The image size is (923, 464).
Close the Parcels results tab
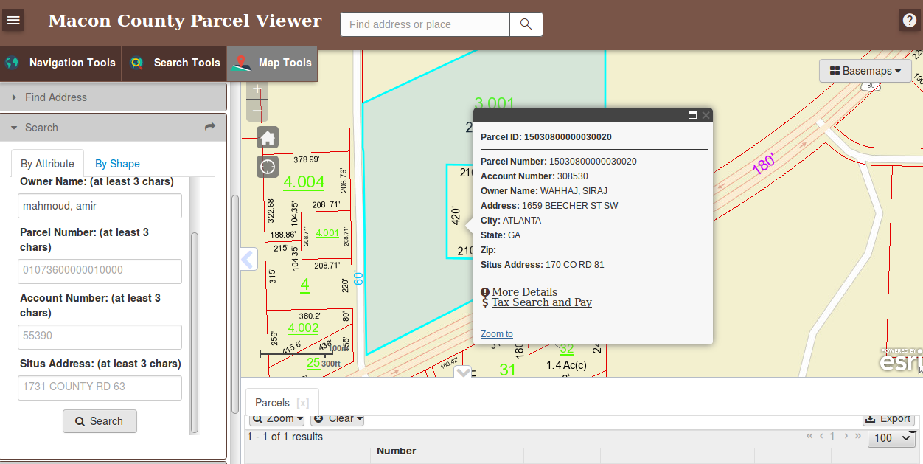point(302,403)
